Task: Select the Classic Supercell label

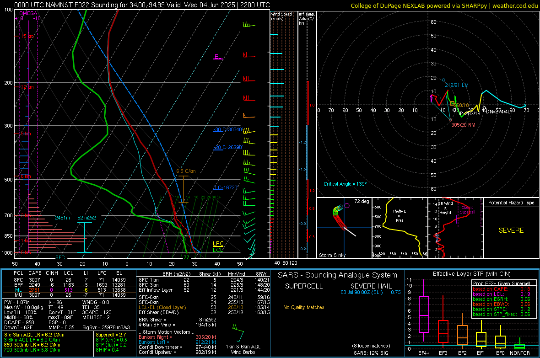Action: [x=468, y=210]
